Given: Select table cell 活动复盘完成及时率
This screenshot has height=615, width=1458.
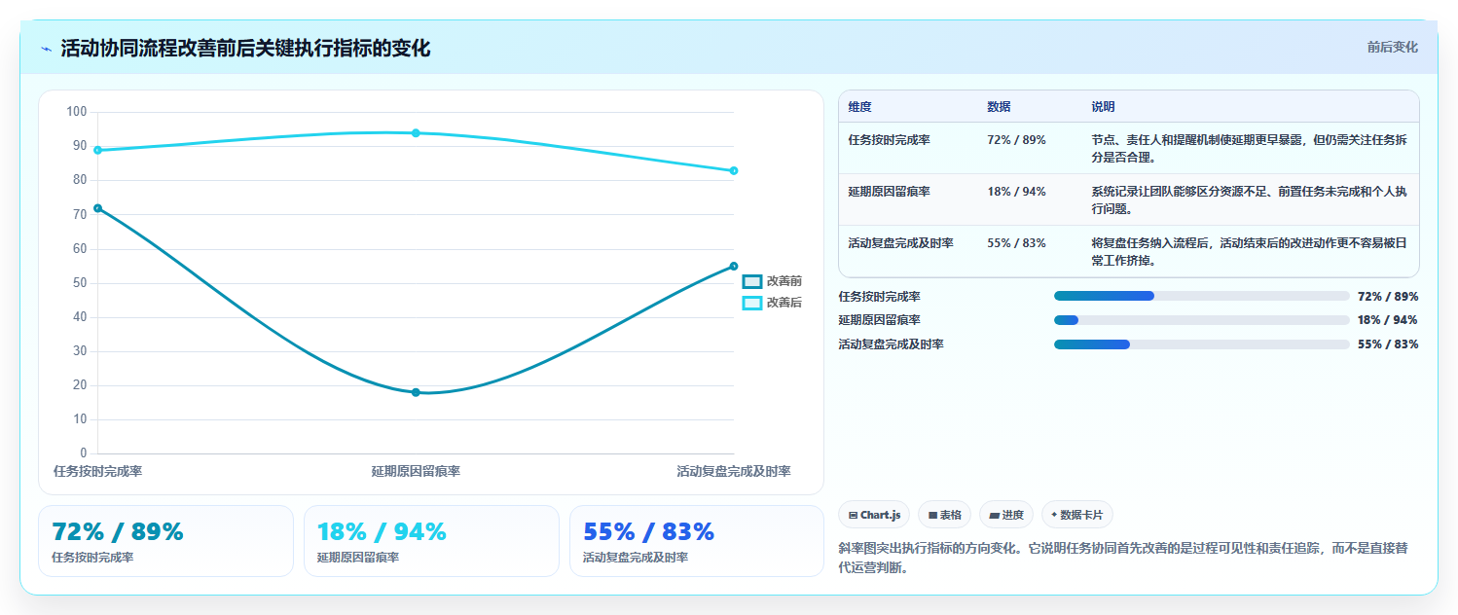Looking at the screenshot, I should (900, 243).
